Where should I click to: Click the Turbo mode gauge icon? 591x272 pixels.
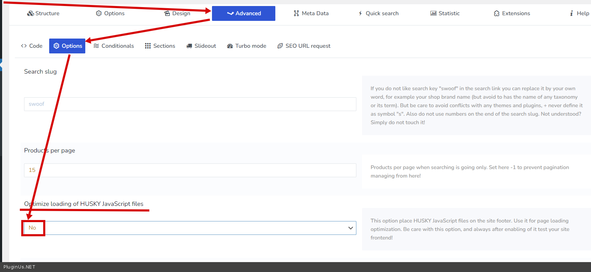coord(230,46)
